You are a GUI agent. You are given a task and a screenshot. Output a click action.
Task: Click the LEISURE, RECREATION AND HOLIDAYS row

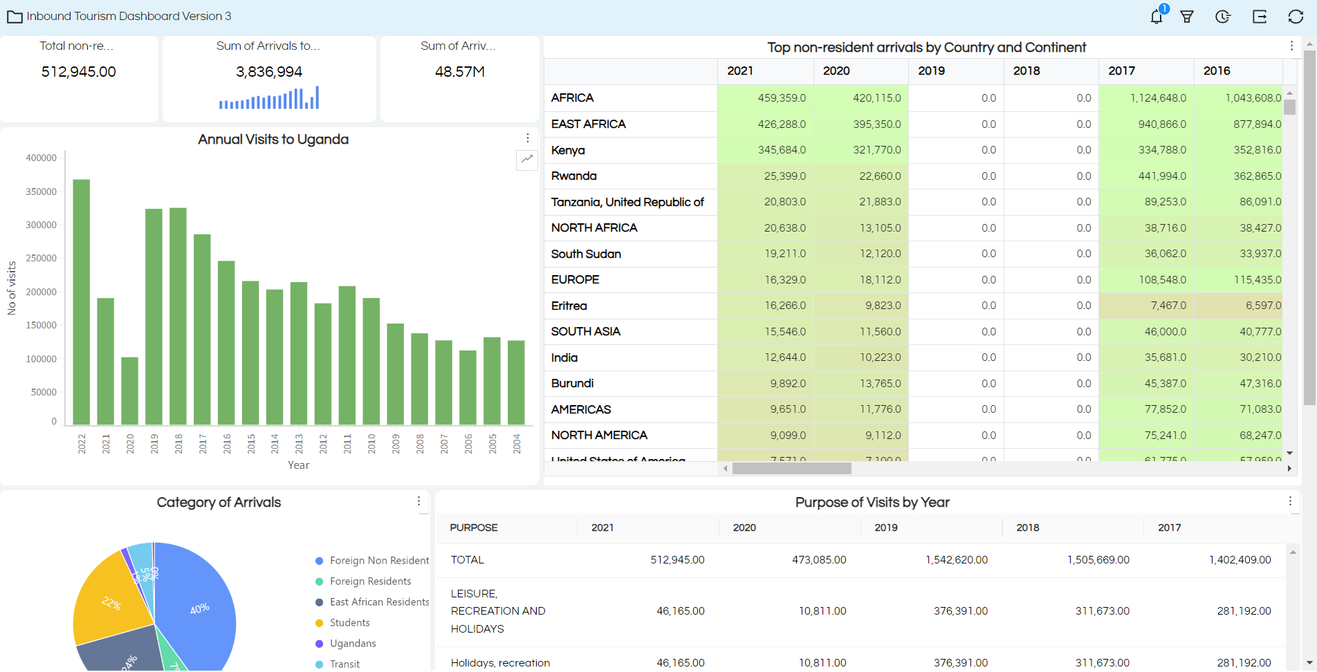click(x=861, y=611)
